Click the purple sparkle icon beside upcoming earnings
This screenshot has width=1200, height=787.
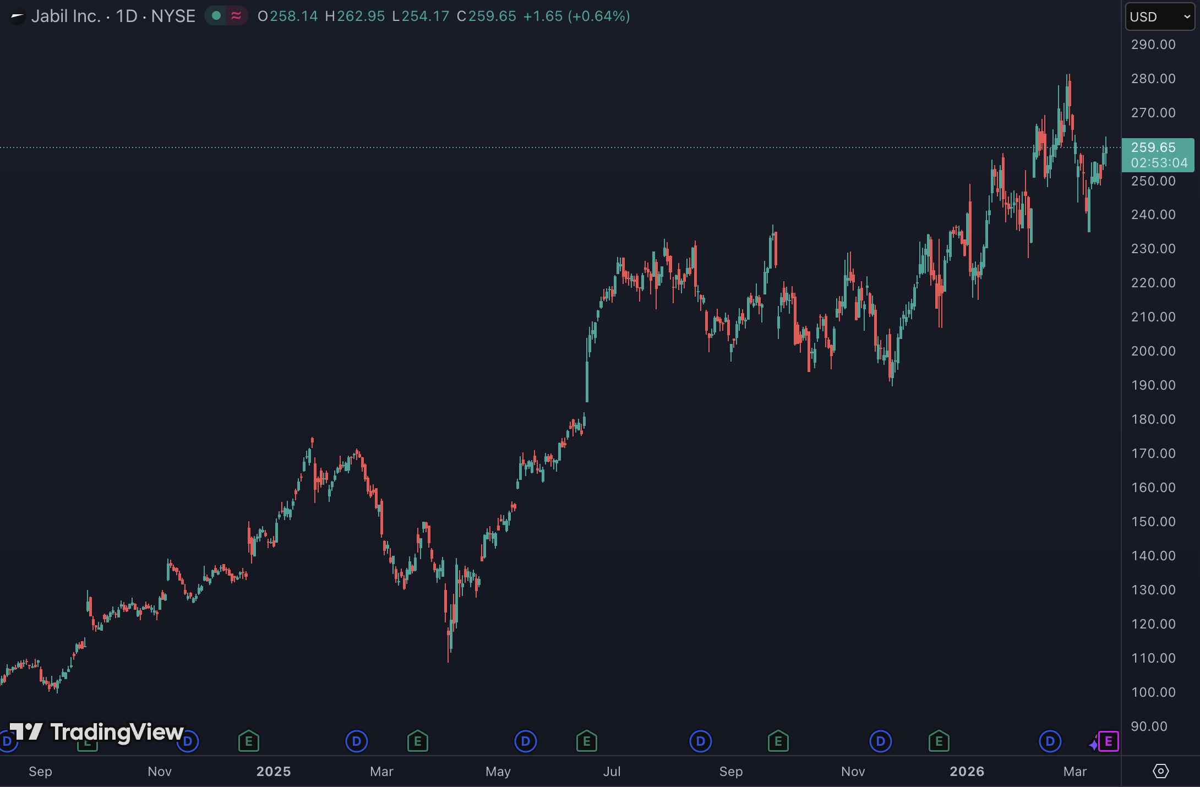click(1093, 745)
